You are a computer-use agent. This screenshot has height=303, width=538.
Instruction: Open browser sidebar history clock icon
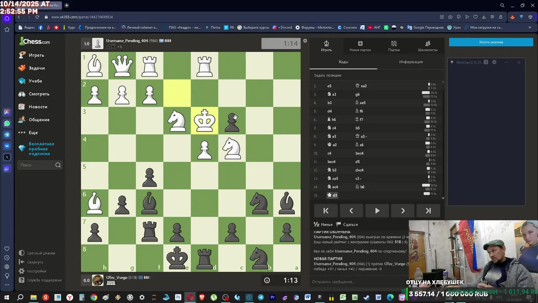pyautogui.click(x=7, y=258)
